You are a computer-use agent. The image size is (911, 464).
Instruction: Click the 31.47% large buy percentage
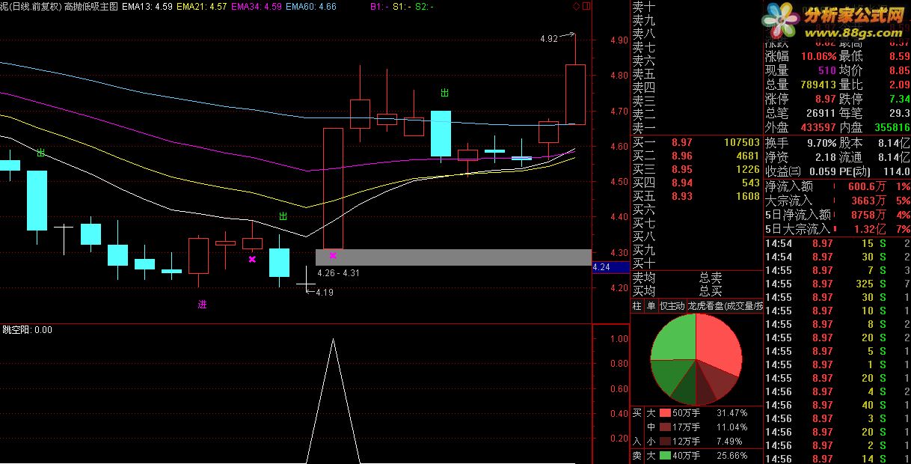[731, 413]
